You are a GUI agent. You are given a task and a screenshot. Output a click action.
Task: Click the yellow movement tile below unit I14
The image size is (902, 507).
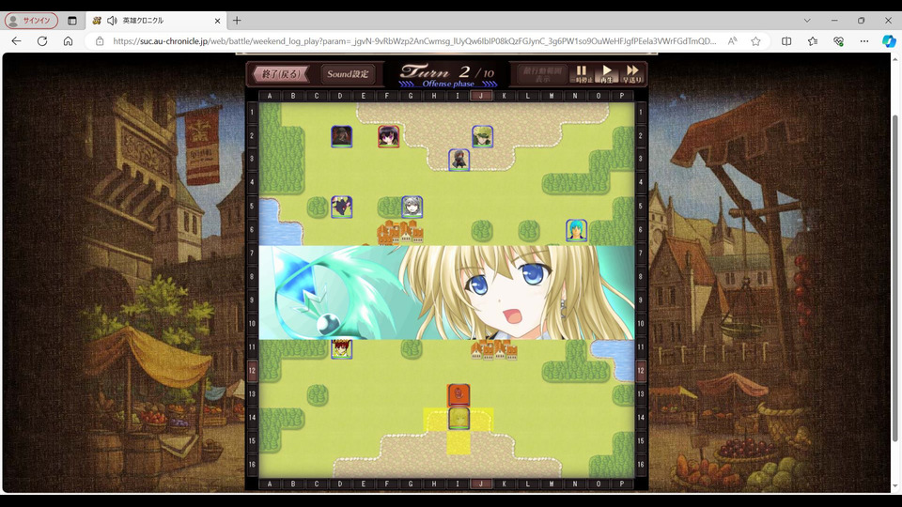click(459, 442)
